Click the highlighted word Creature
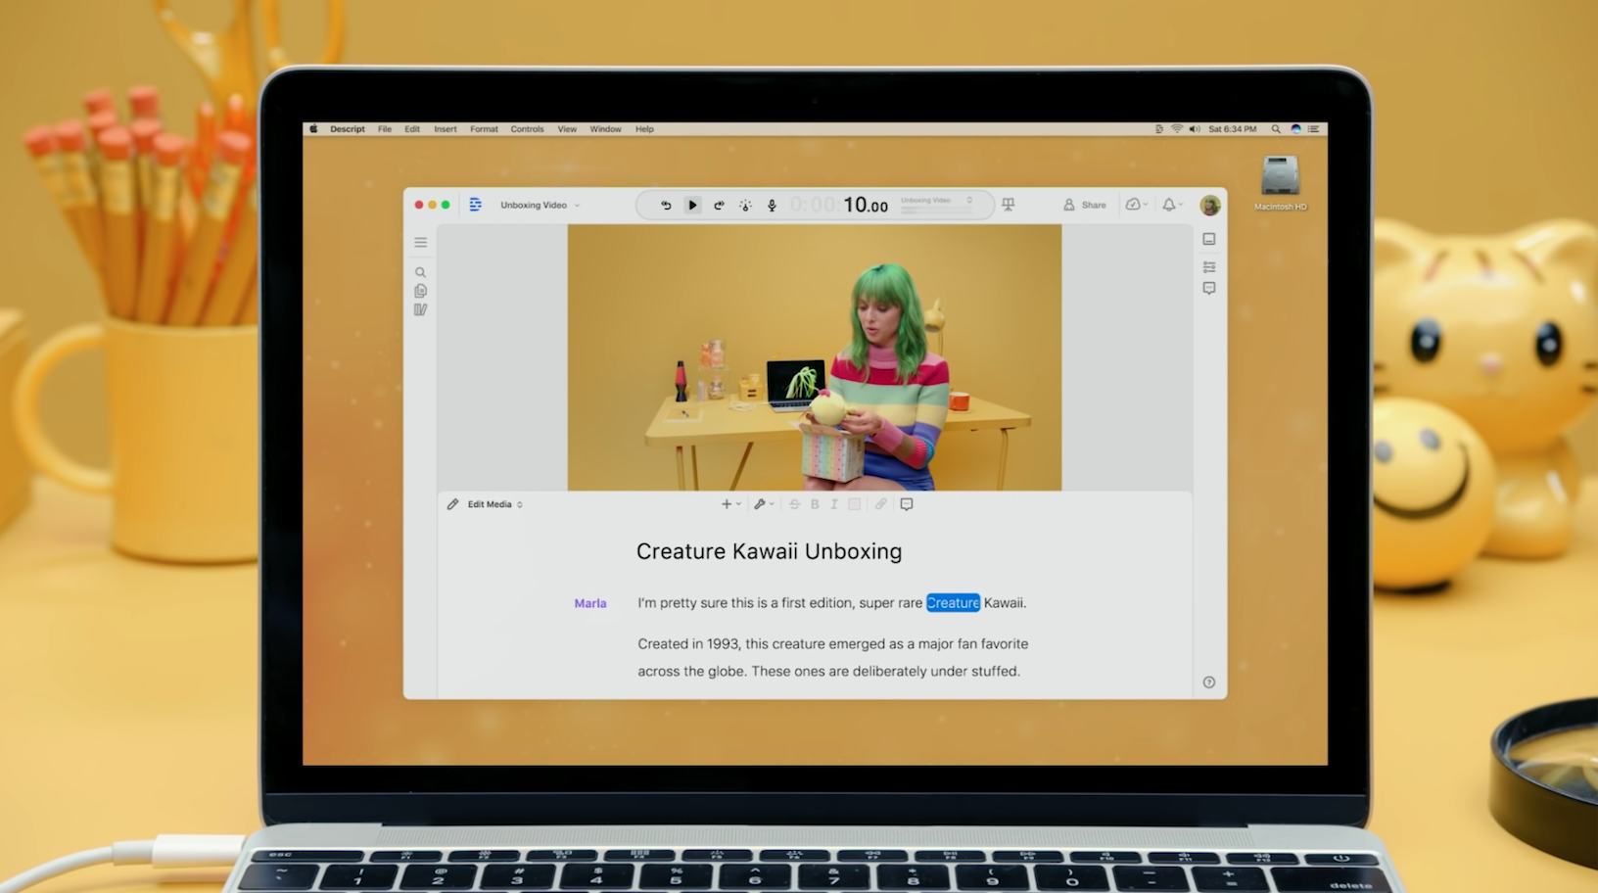 click(953, 602)
